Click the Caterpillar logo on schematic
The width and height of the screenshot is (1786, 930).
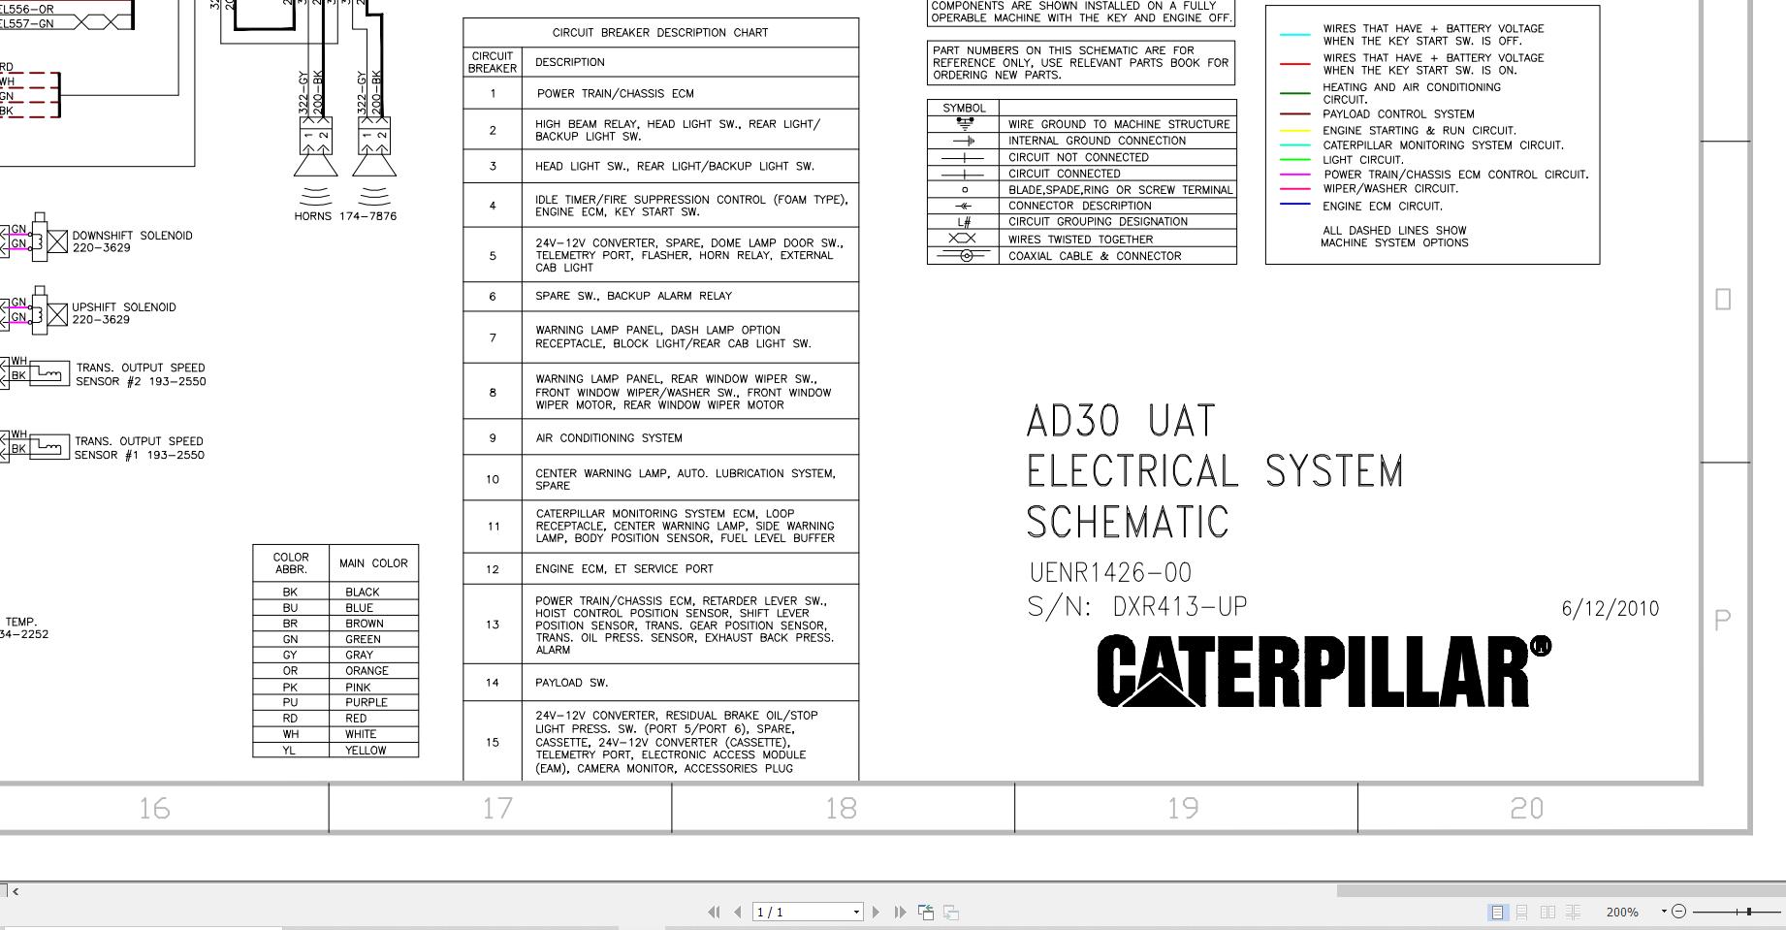(1324, 670)
